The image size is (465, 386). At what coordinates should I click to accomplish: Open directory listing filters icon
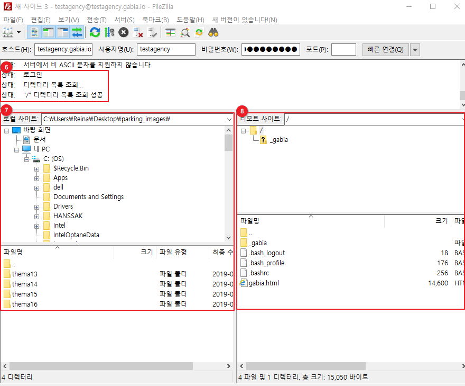pos(171,32)
